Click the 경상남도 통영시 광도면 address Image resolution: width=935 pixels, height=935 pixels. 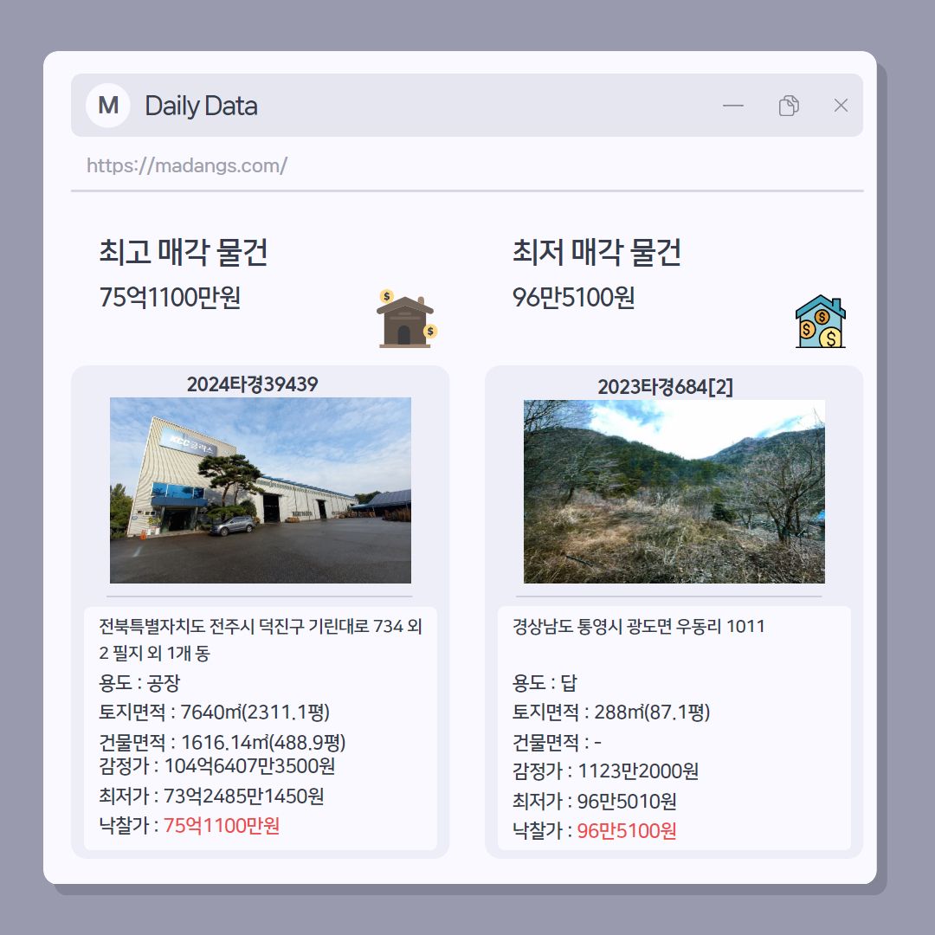pos(639,626)
